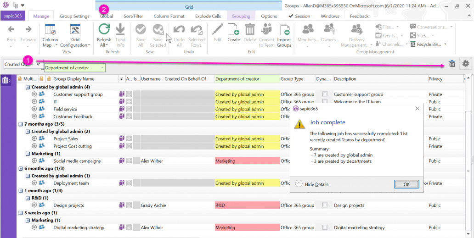Toggle Dynamic checkbox for Digital marketing strategy
Image resolution: width=474 pixels, height=238 pixels.
325,227
